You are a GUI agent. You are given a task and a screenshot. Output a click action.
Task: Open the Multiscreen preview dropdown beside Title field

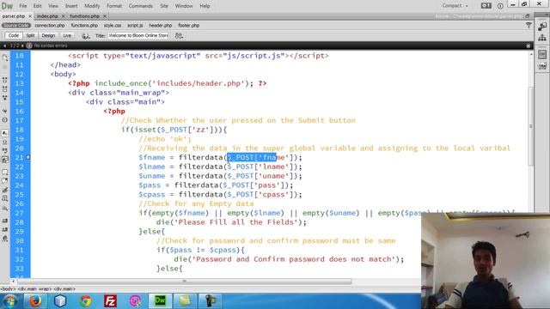179,36
